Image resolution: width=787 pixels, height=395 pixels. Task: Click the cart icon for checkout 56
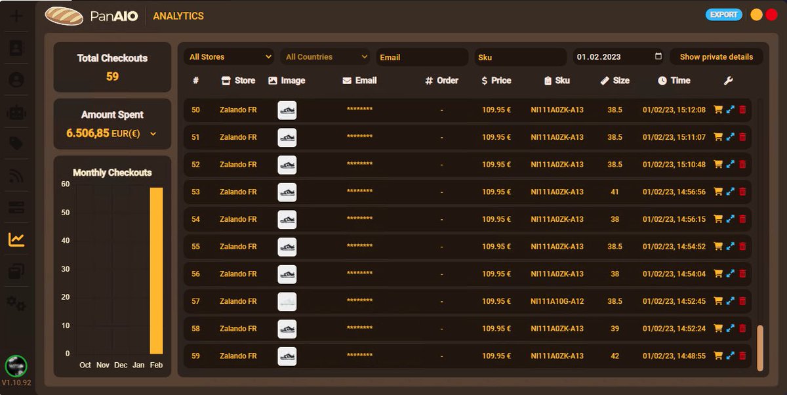(718, 274)
